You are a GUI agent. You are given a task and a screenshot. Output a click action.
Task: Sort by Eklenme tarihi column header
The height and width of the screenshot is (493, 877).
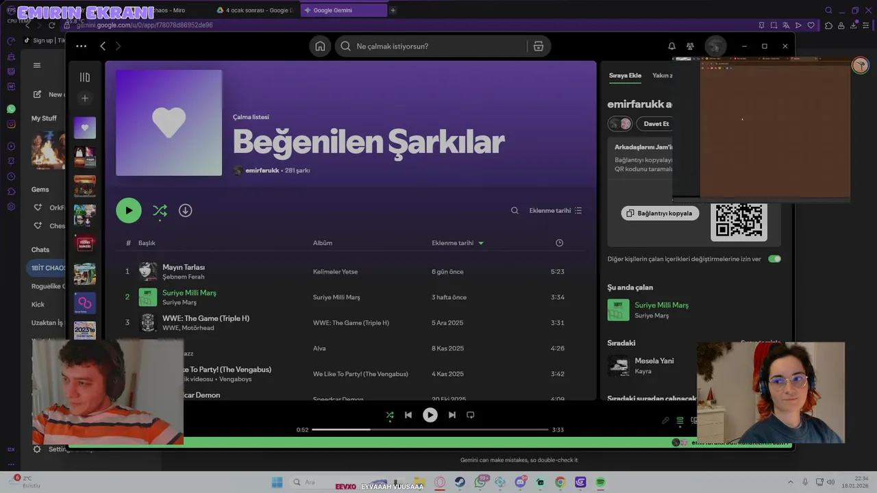[x=458, y=243]
